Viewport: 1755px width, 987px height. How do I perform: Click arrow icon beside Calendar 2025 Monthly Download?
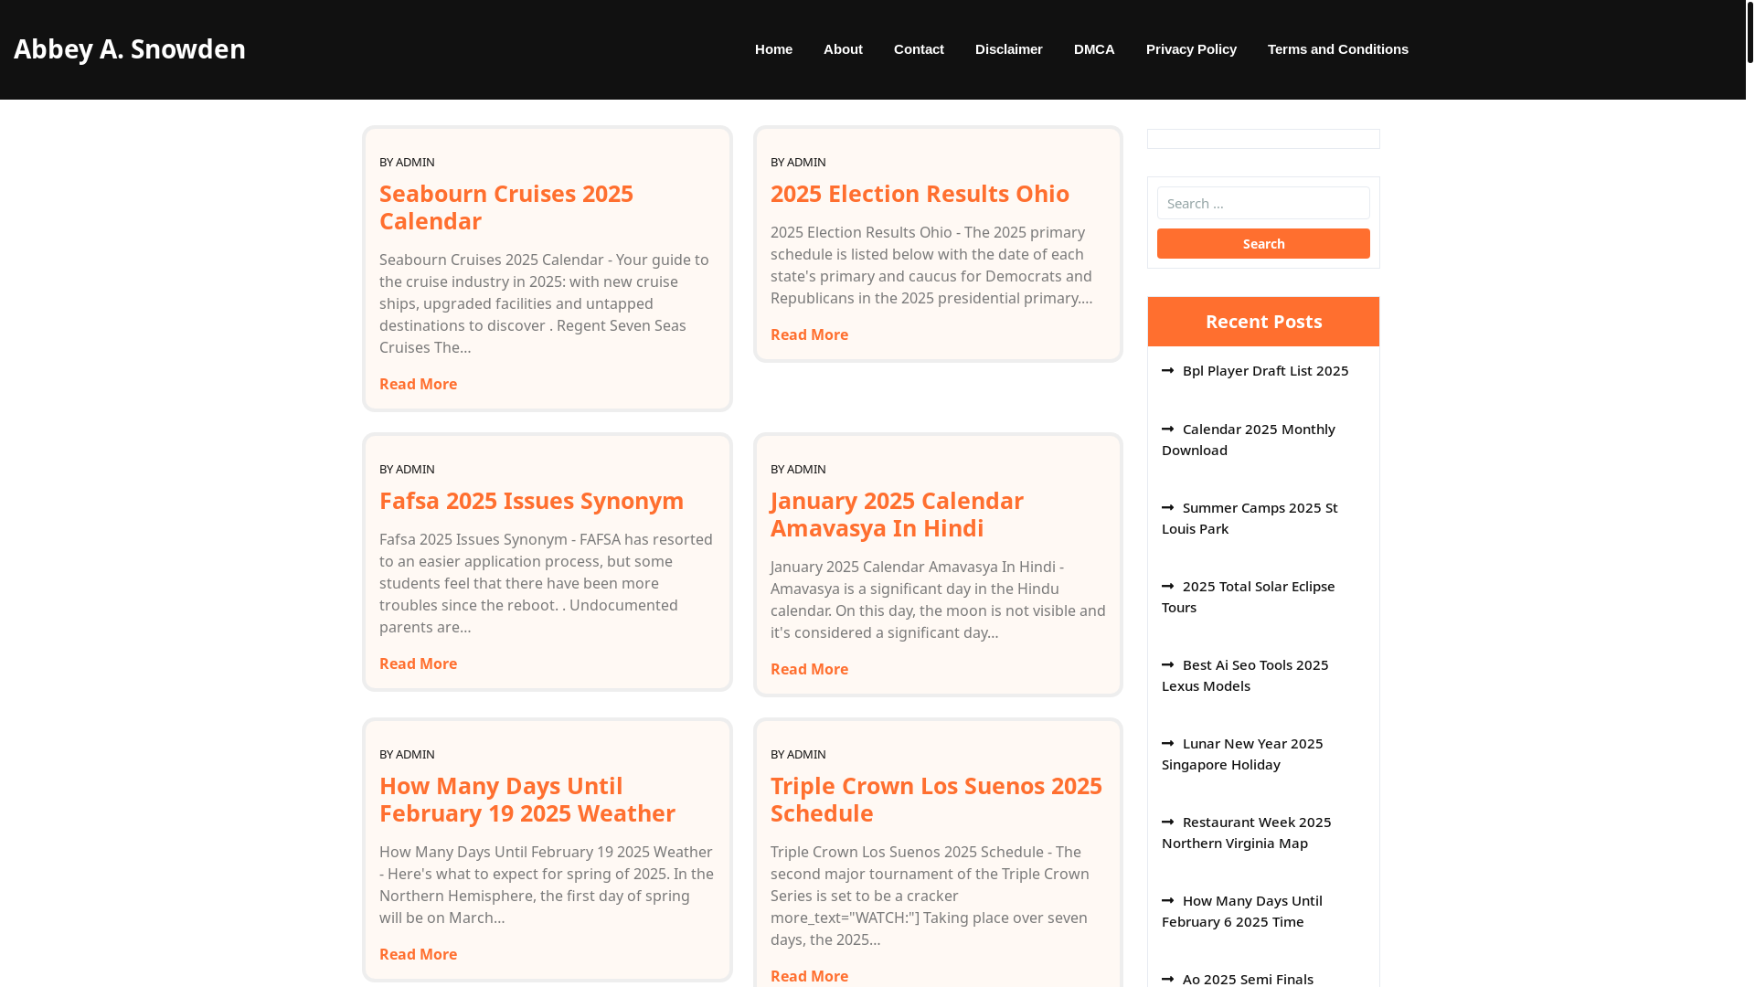pyautogui.click(x=1167, y=429)
